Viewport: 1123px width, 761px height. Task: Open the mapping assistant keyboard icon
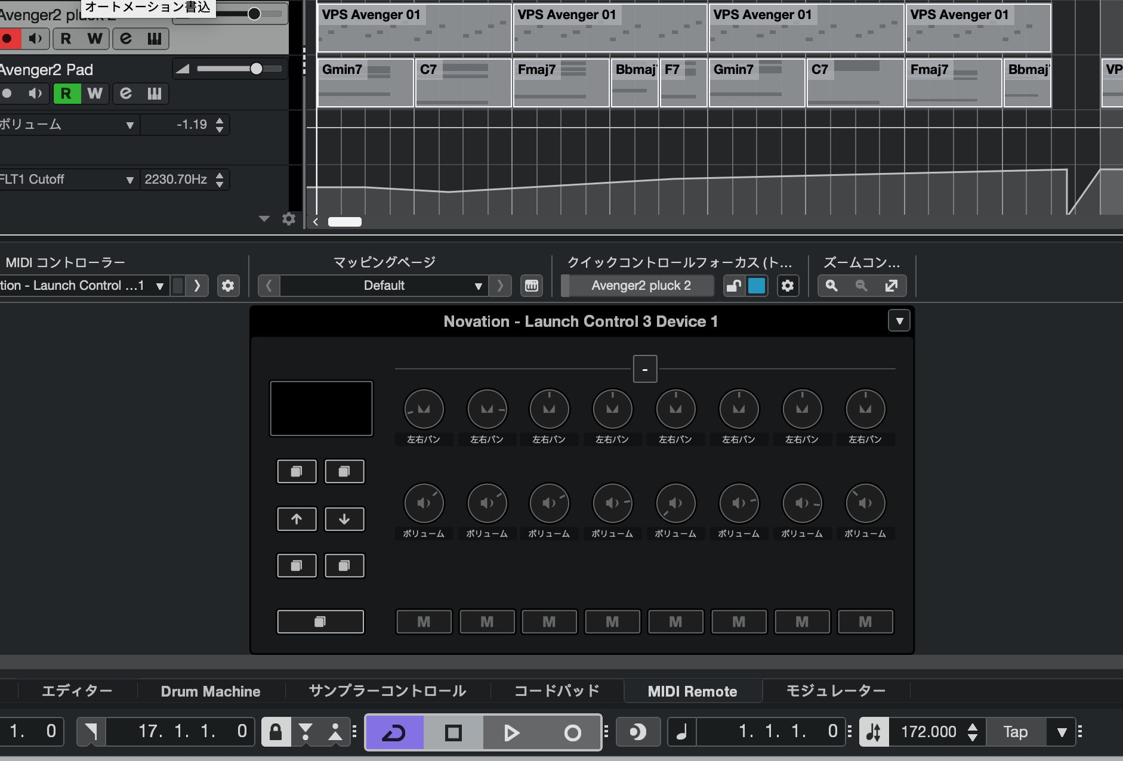click(x=531, y=286)
